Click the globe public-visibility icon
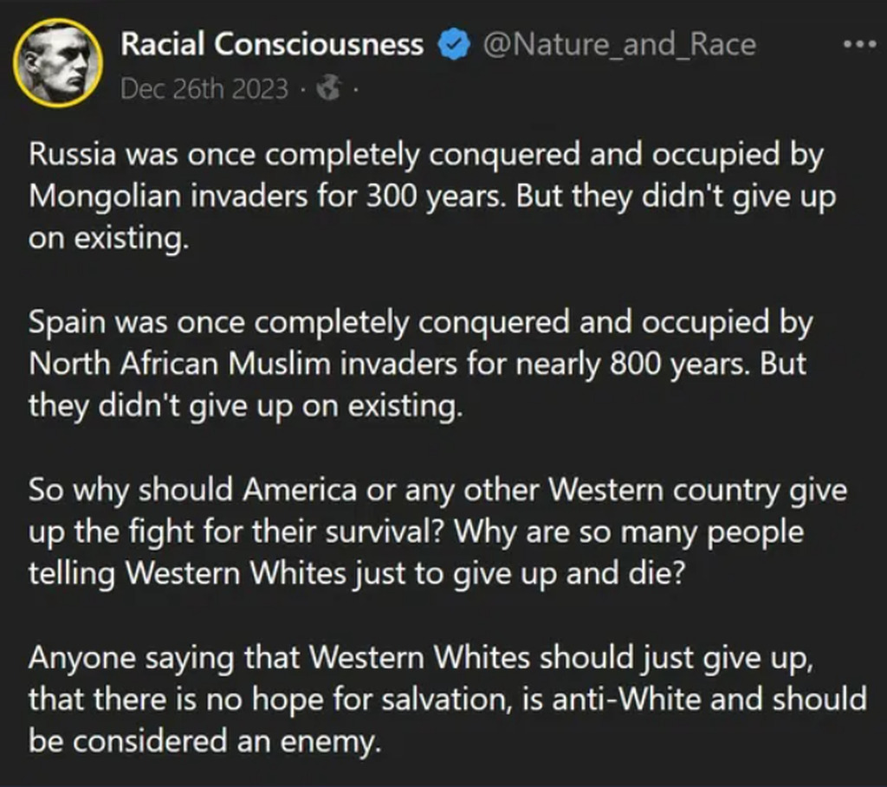The width and height of the screenshot is (887, 787). [329, 88]
